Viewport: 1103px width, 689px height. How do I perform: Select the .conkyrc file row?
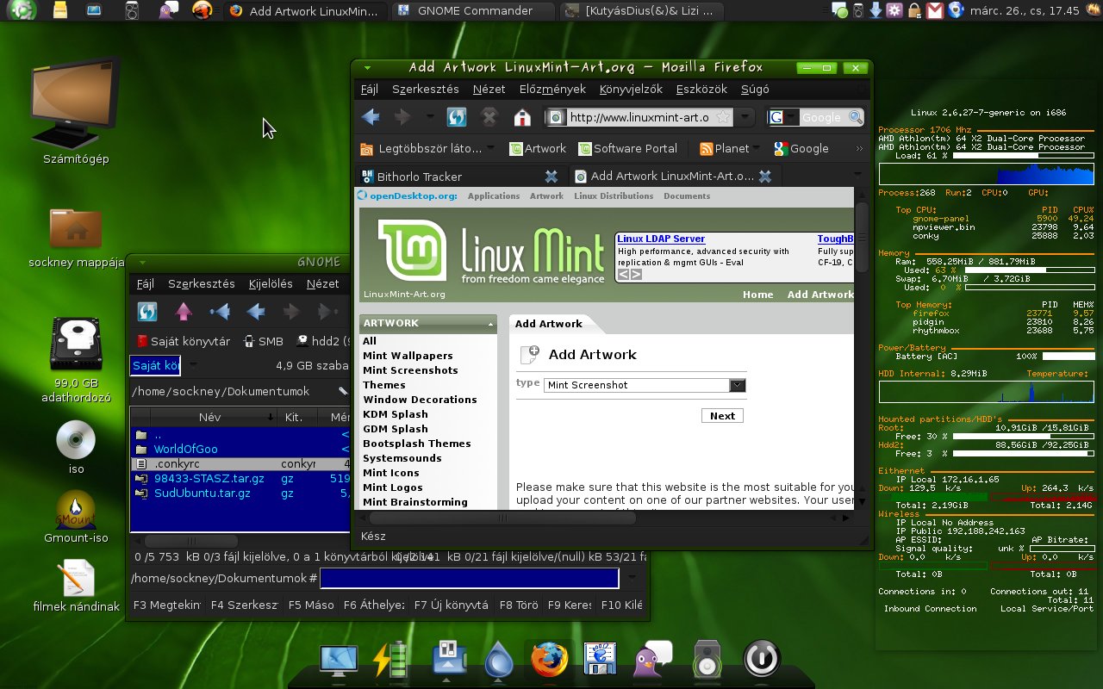pos(240,463)
